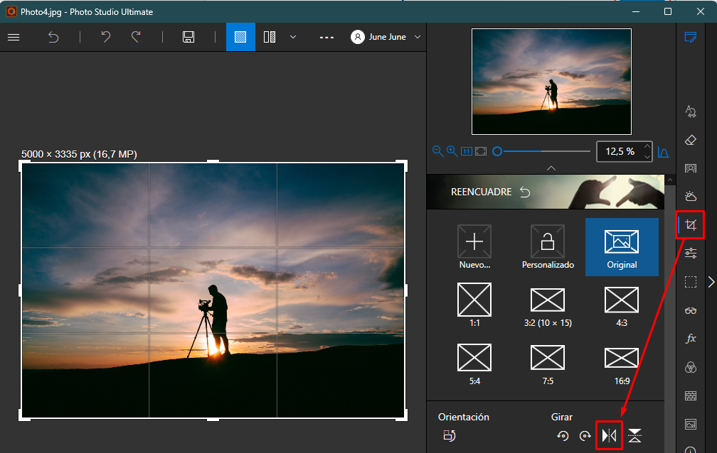Expand the view mode dropdown arrow
The image size is (717, 453).
point(293,37)
